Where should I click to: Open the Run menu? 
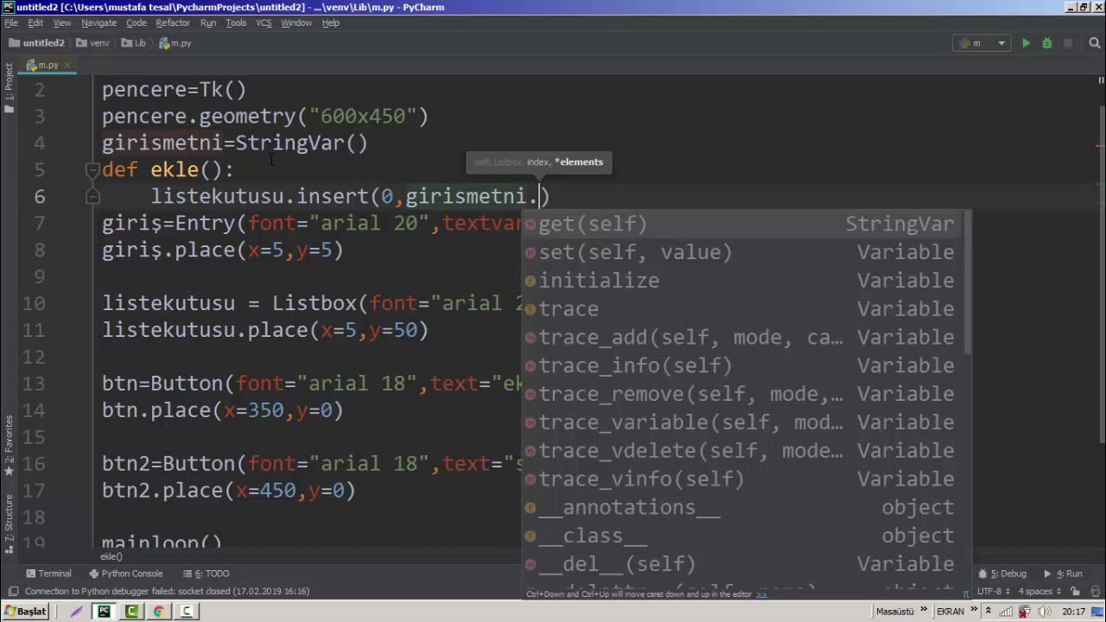pyautogui.click(x=208, y=22)
